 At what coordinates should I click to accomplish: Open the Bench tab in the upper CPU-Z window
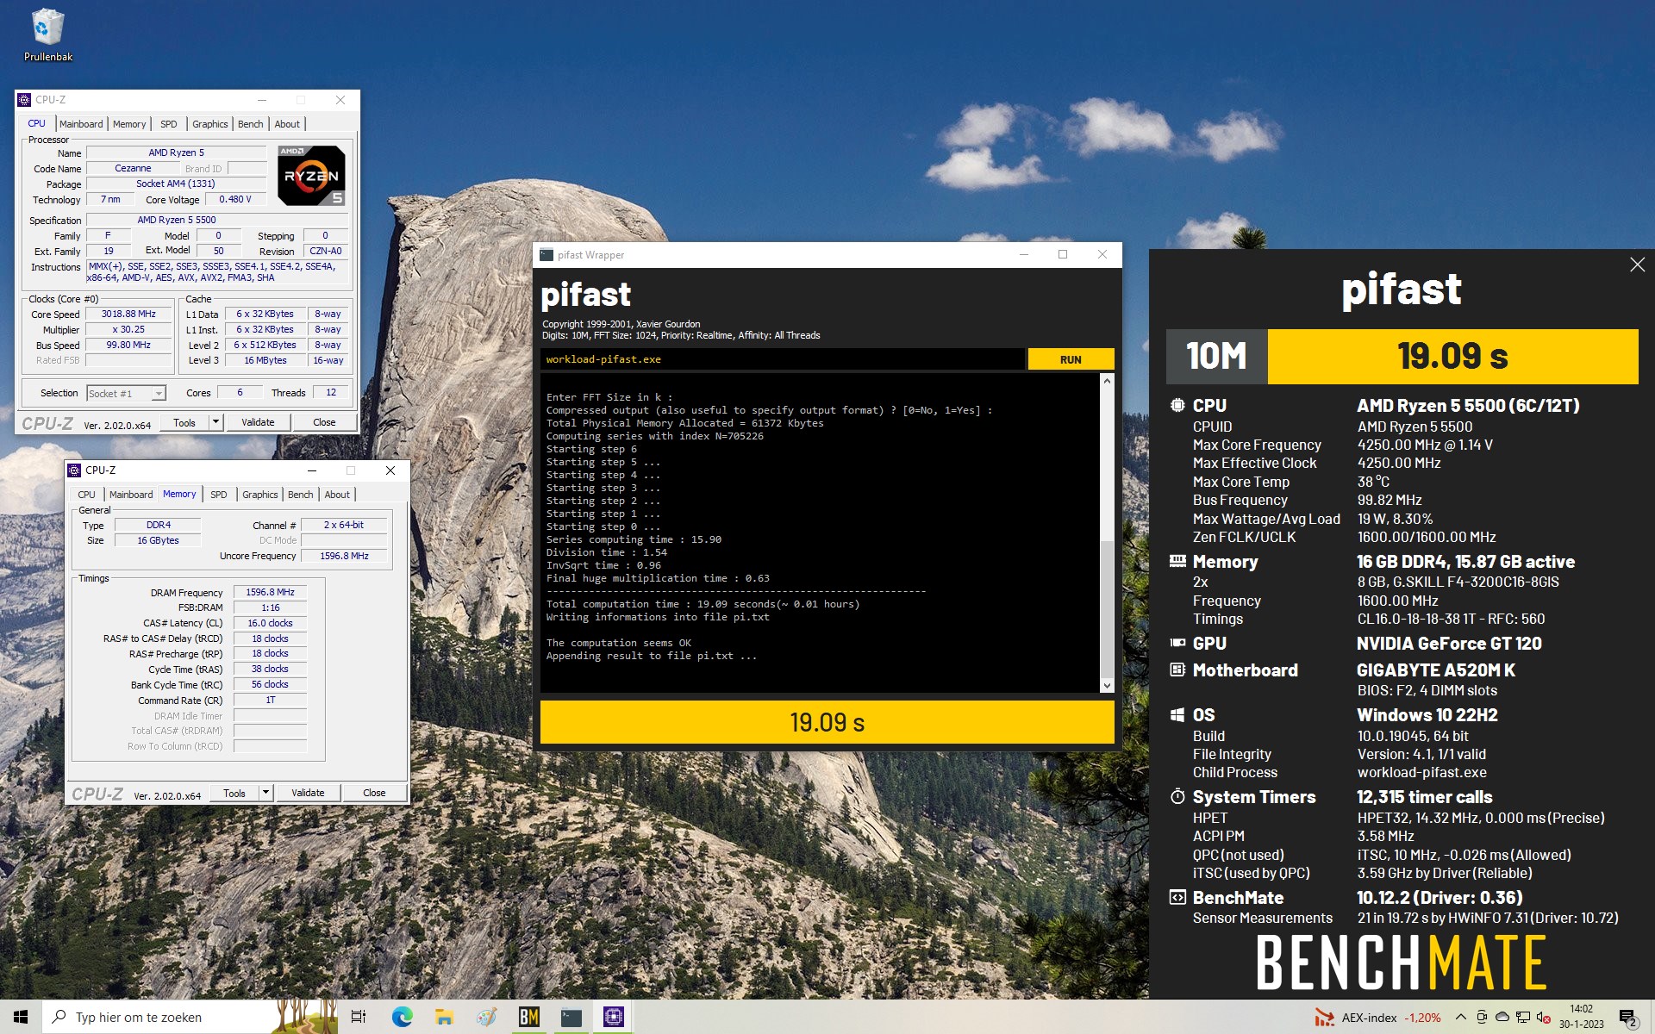pos(251,124)
